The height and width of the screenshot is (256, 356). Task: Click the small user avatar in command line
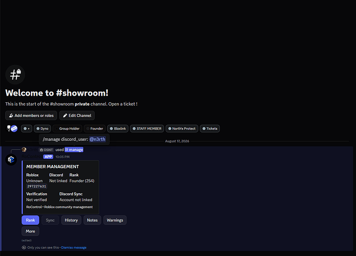(24, 150)
